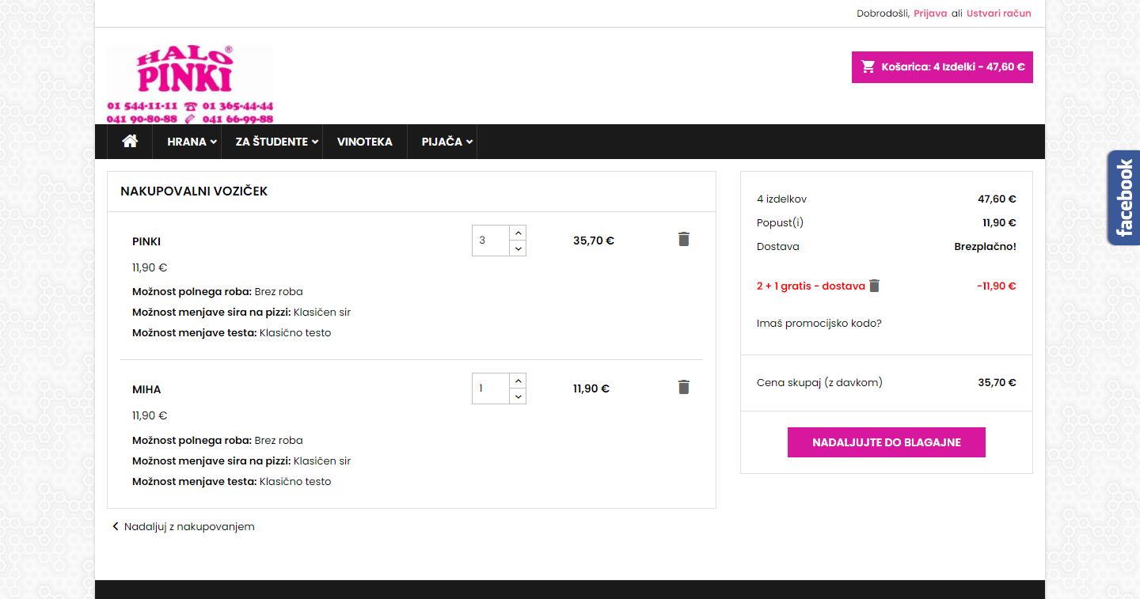Delete PINKI pizza from cart
The width and height of the screenshot is (1140, 599).
684,239
